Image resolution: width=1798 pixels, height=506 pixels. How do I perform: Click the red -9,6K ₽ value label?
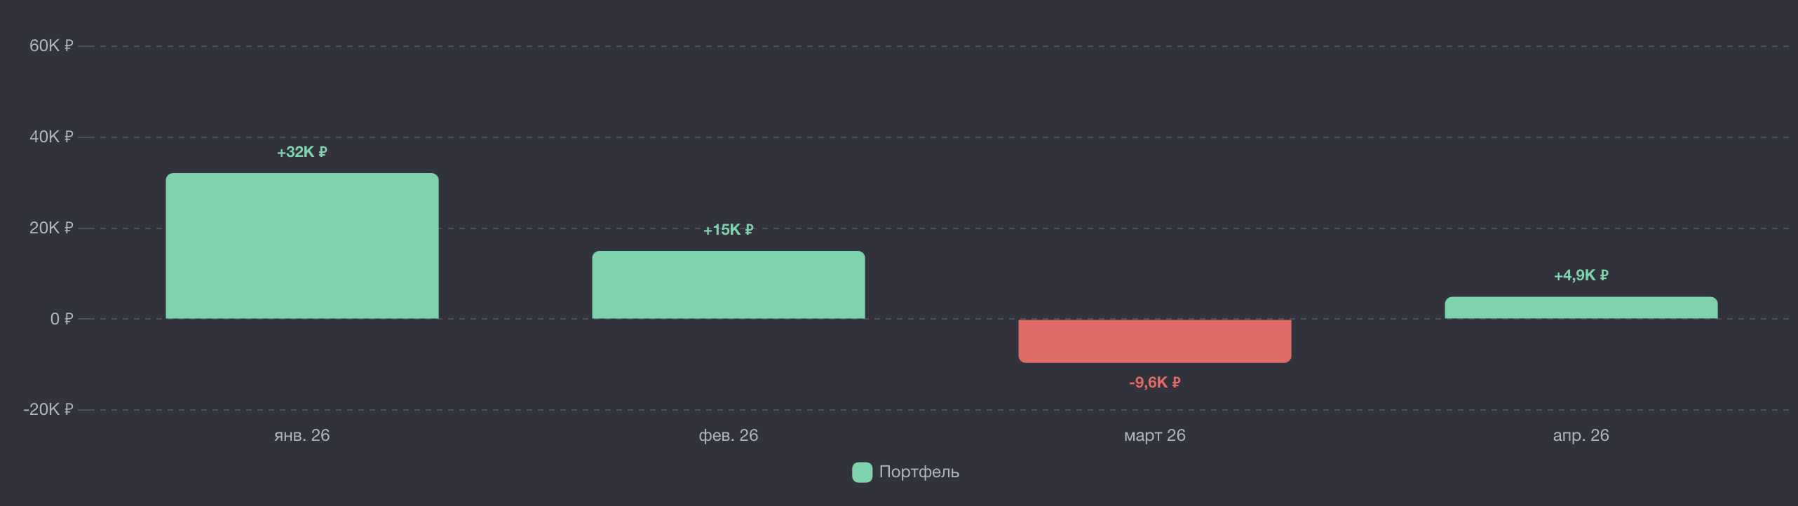coord(1154,383)
